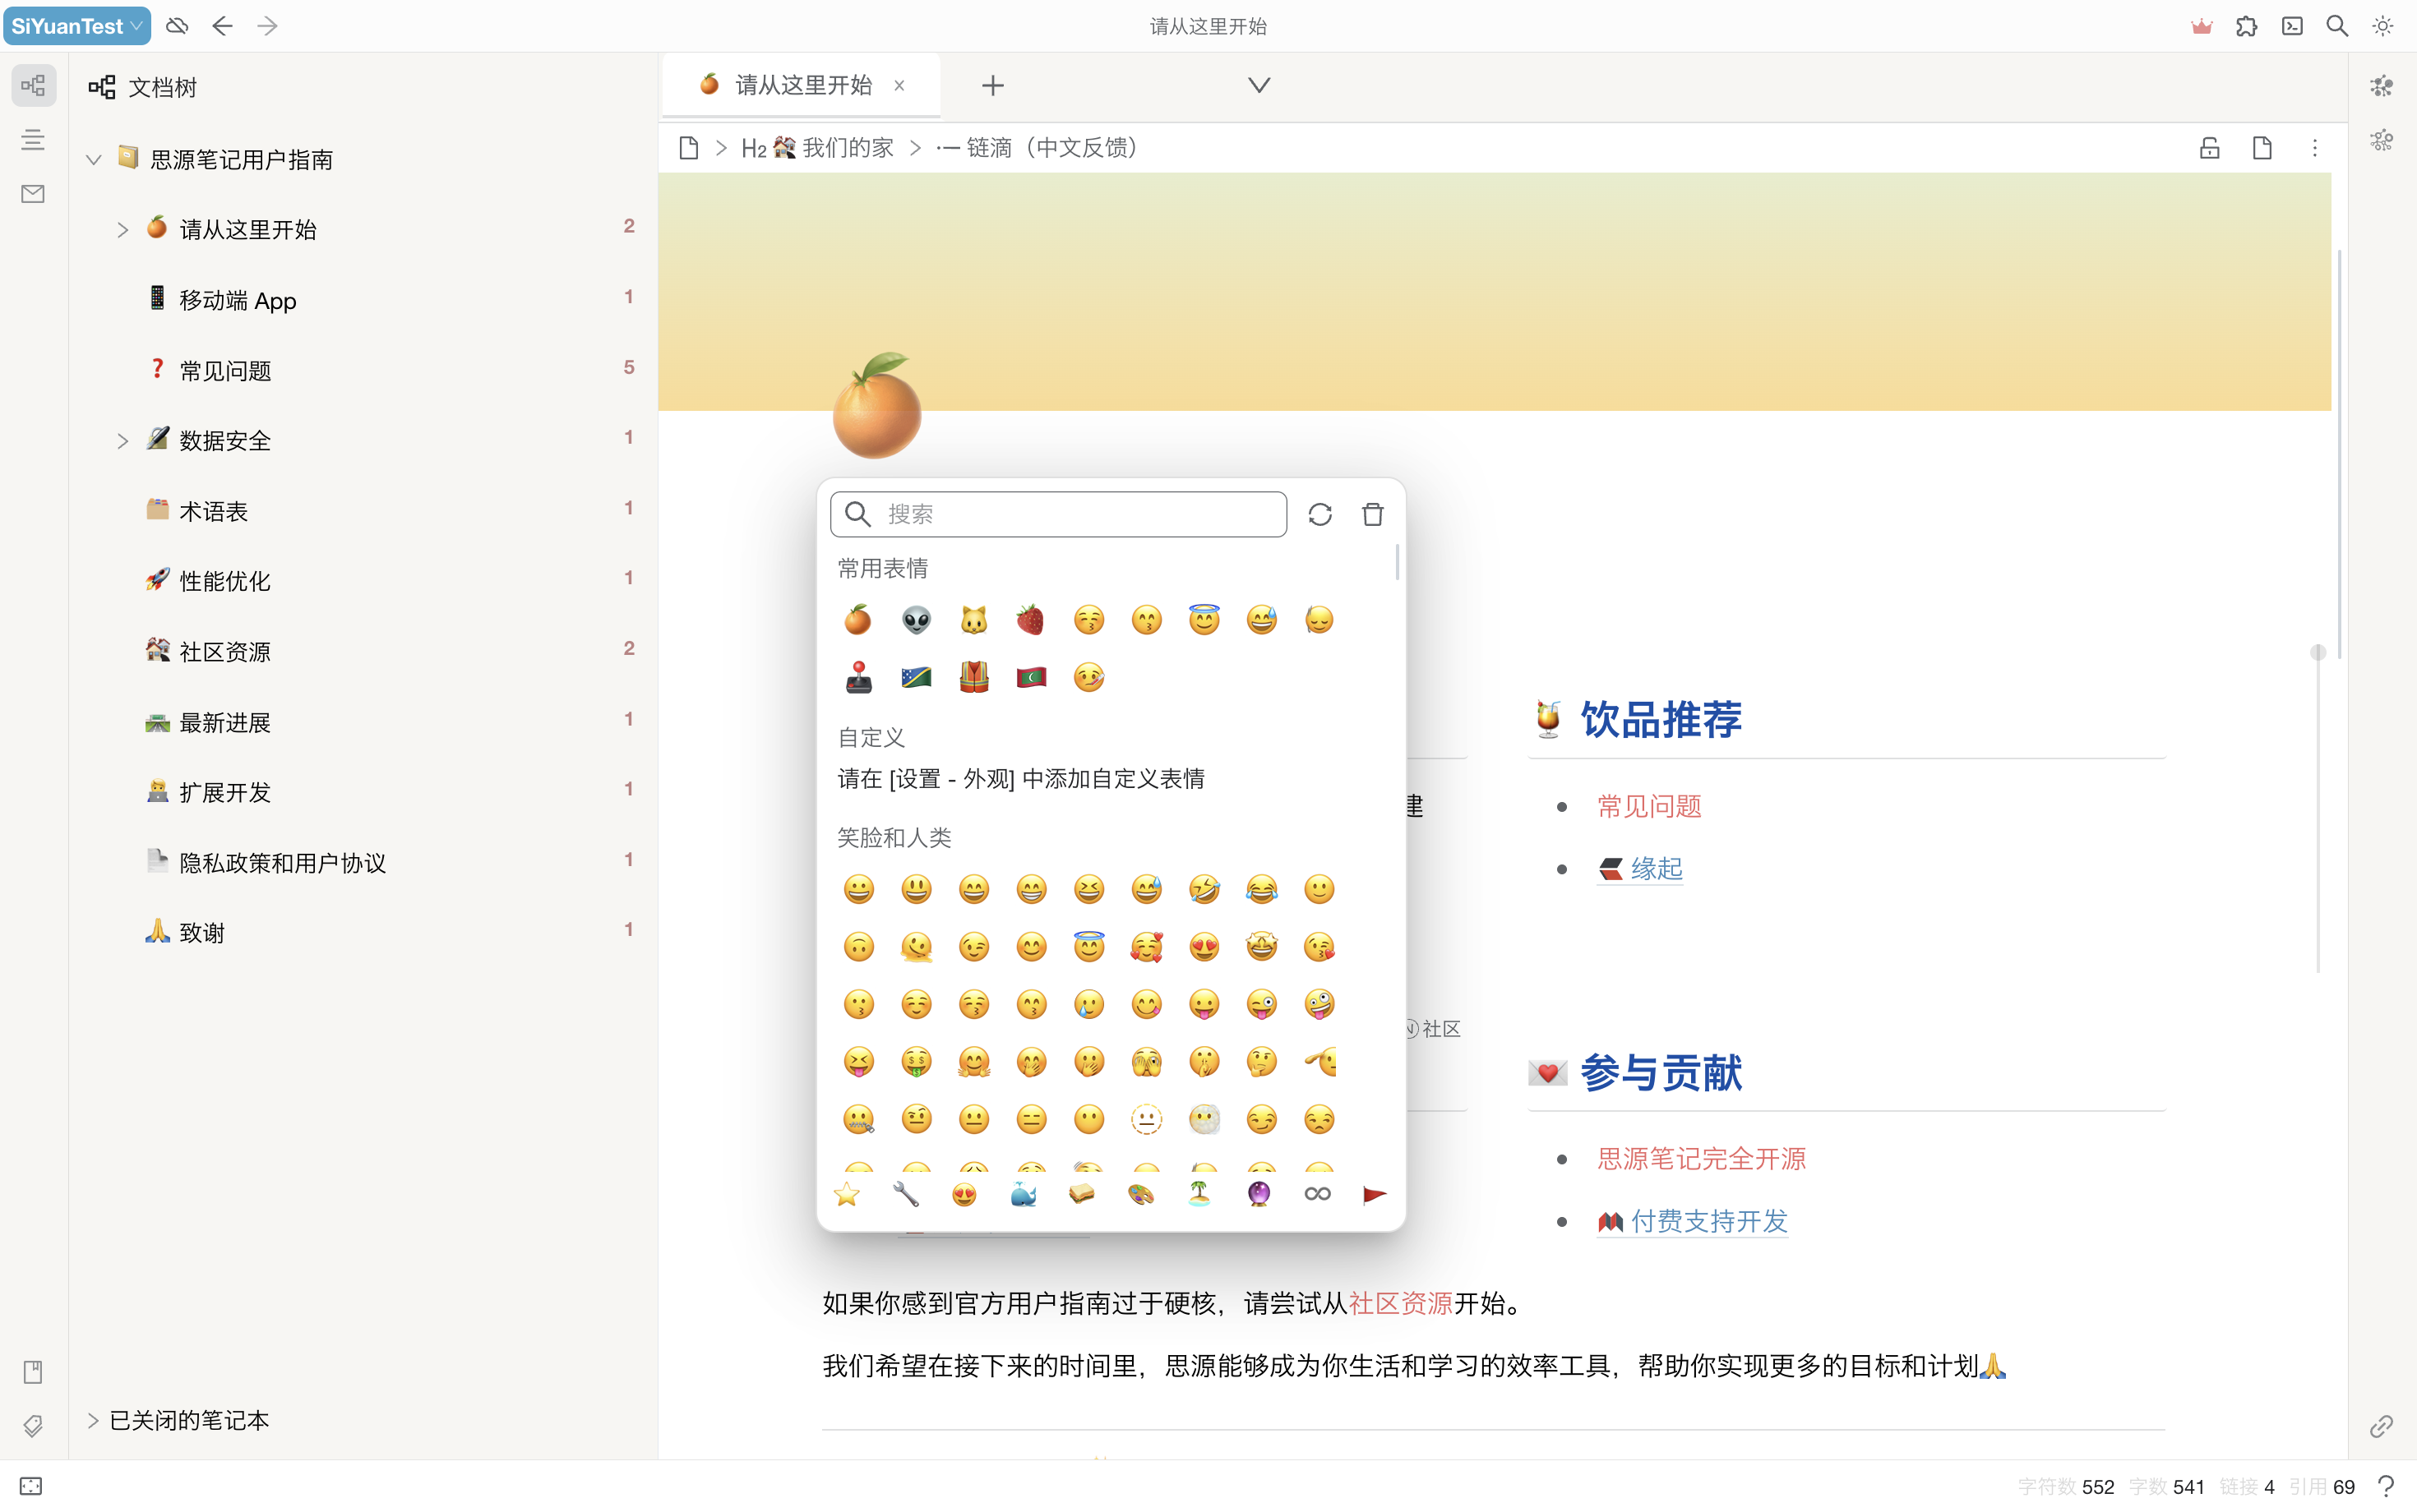2417x1512 pixels.
Task: Toggle the cloud sync status icon
Action: tap(177, 26)
